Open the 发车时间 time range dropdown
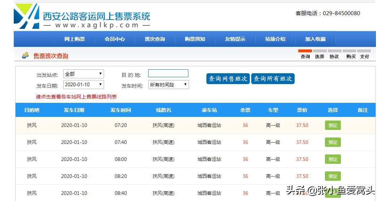Image resolution: width=381 pixels, height=201 pixels. pos(168,85)
